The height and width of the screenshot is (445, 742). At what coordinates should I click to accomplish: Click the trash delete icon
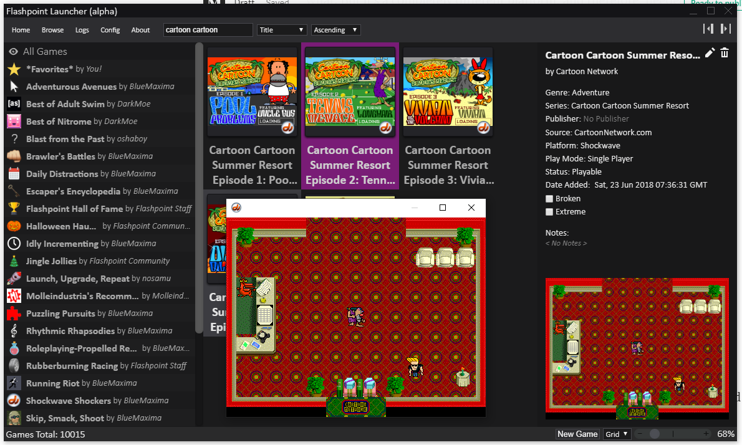725,54
